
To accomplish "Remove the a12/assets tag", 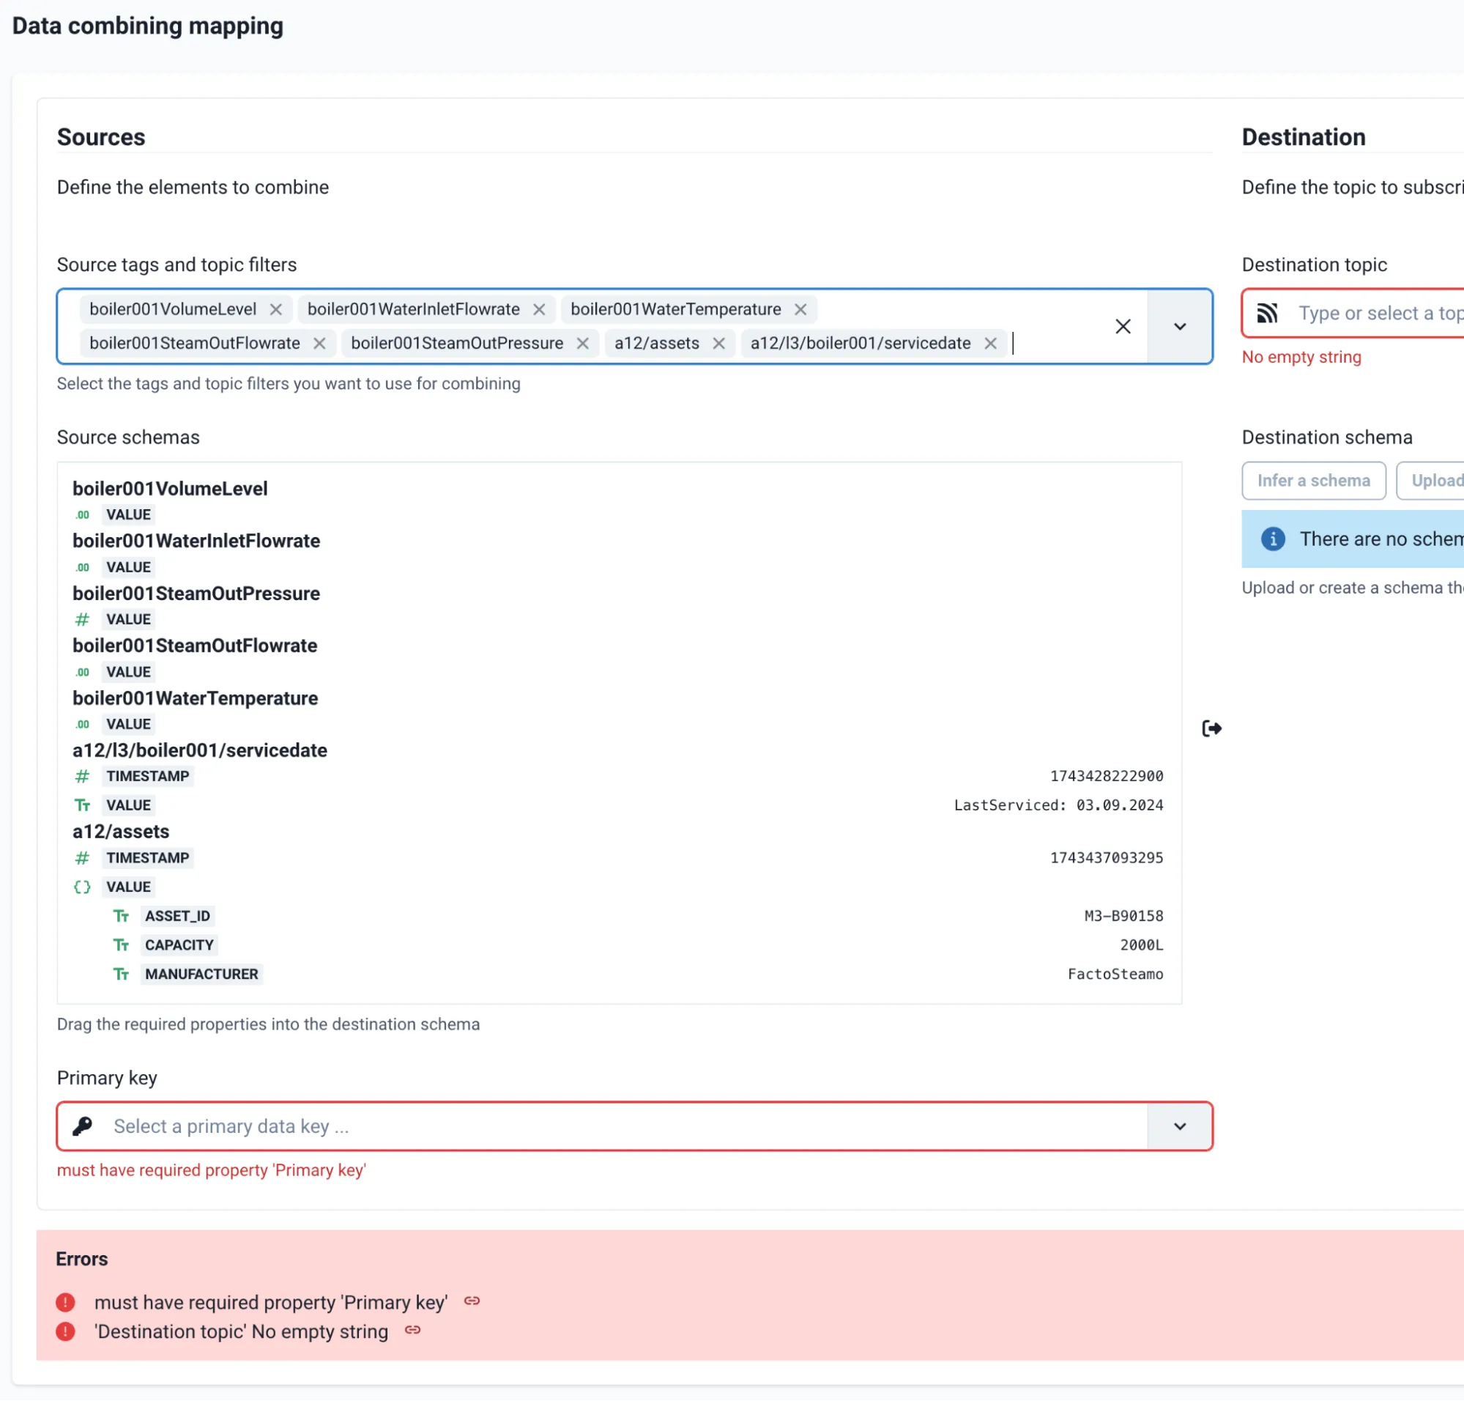I will coord(719,344).
